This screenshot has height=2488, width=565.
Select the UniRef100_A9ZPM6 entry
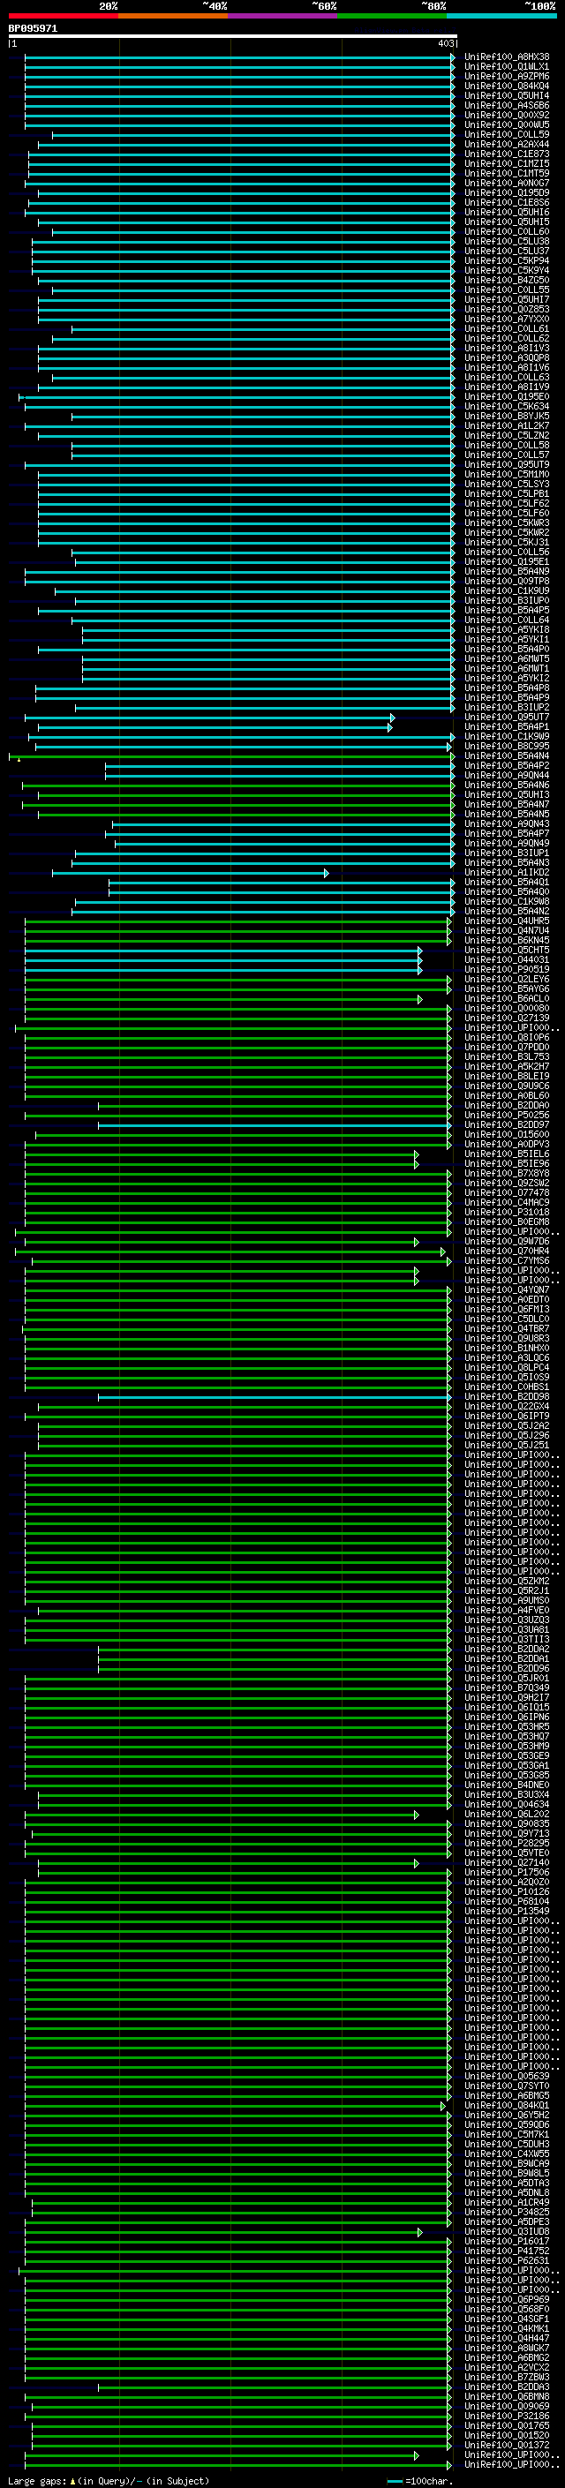pos(506,76)
